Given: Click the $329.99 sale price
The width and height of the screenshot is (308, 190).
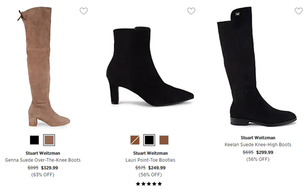Looking at the screenshot, I should [x=50, y=168].
